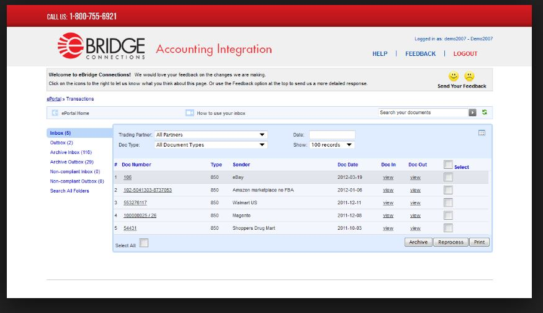Click Doc In view for eBay row
The image size is (543, 313).
click(x=388, y=178)
